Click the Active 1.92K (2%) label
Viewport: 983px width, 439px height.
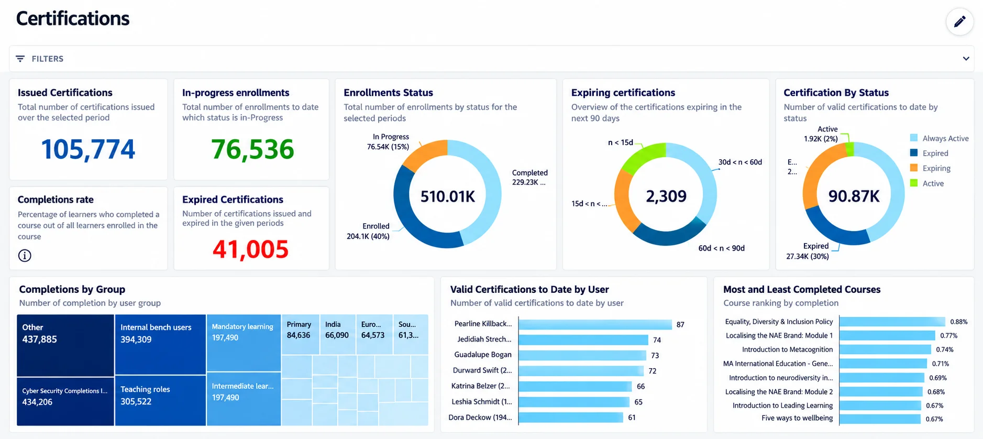tap(821, 134)
